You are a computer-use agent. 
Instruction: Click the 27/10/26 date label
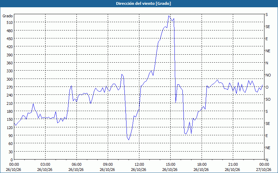[264, 170]
